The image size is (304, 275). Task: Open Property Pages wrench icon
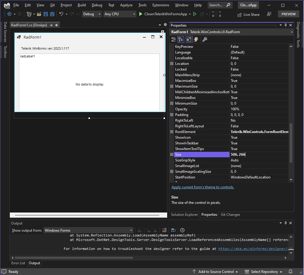pyautogui.click(x=205, y=39)
